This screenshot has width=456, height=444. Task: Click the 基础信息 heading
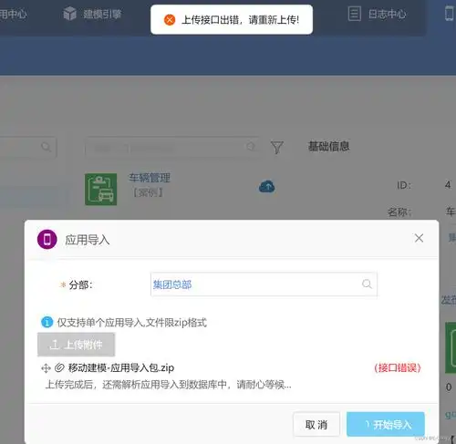coord(328,146)
